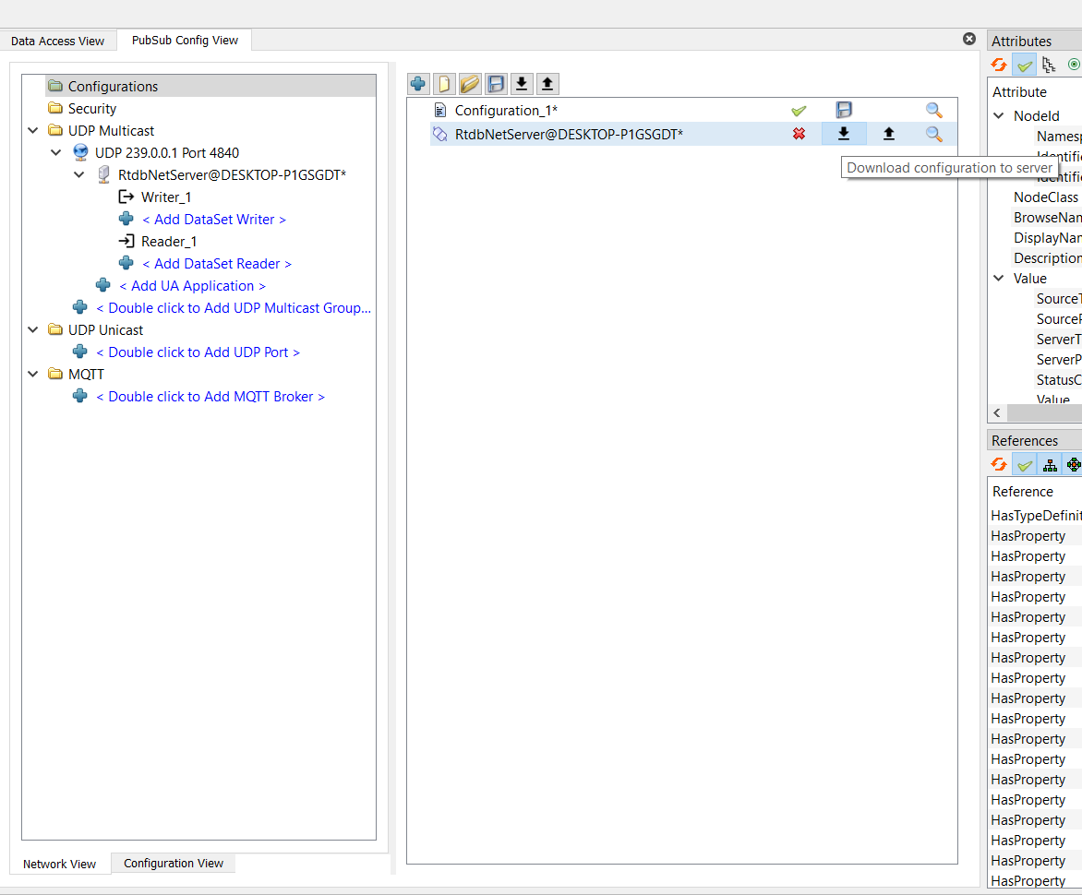This screenshot has height=895, width=1082.
Task: Click green checkmark status in Configuration_1 row
Action: (799, 111)
